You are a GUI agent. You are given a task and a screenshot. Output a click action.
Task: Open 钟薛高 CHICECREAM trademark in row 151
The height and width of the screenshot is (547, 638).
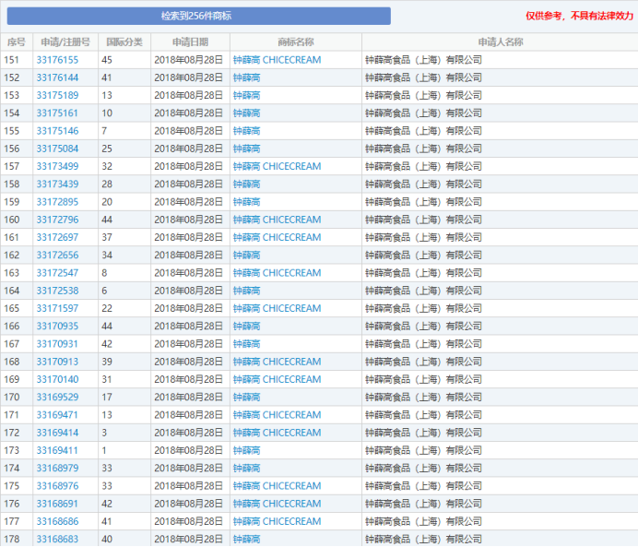[x=278, y=60]
